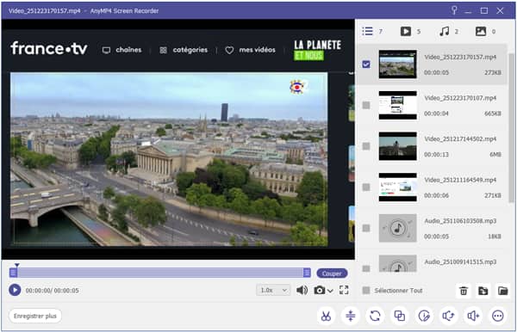The height and width of the screenshot is (332, 517).
Task: Open the volume boost tool
Action: pyautogui.click(x=473, y=316)
